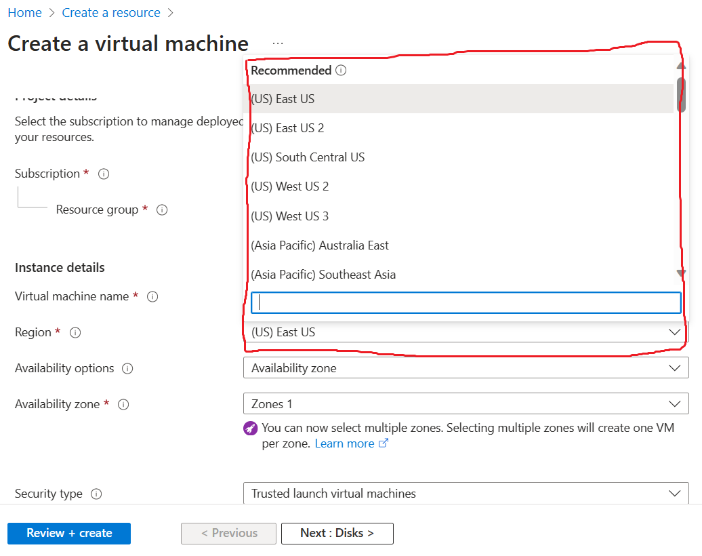
Task: Click the ellipsis next to page title
Action: coord(277,42)
